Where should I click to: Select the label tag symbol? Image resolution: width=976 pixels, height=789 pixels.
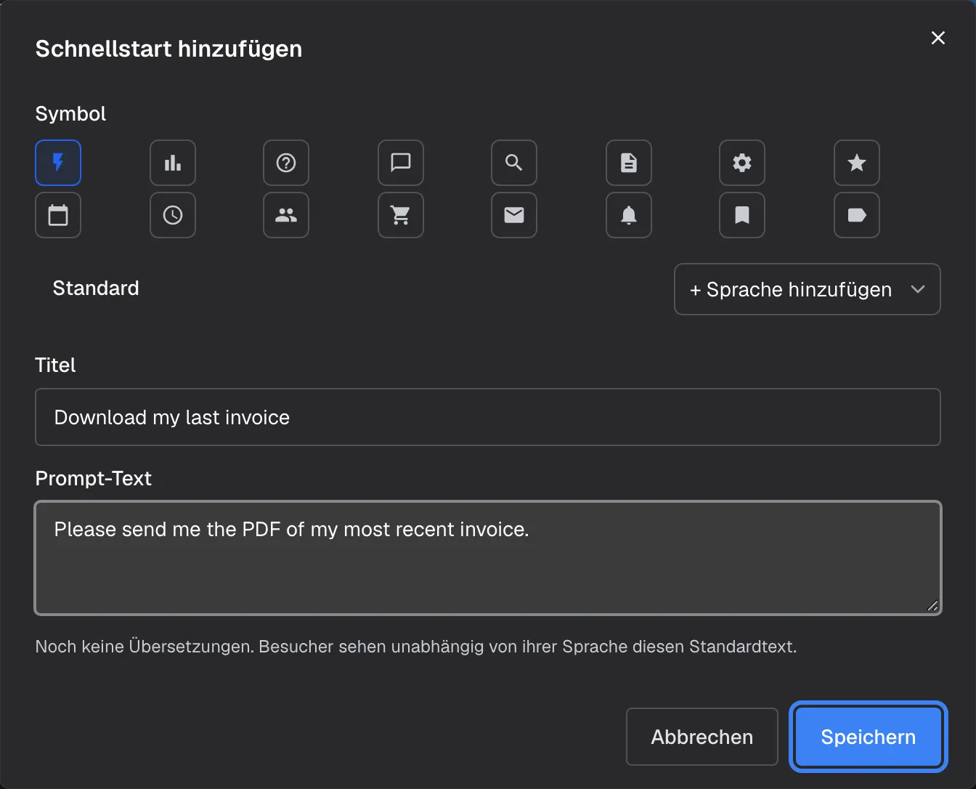[857, 215]
